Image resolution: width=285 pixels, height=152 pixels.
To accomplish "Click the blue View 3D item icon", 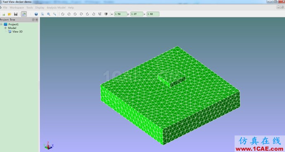I will click(10, 31).
